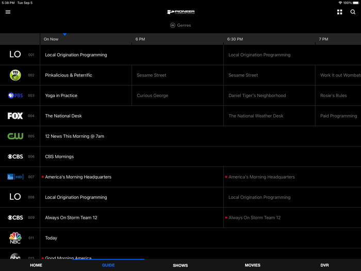The image size is (361, 271).
Task: Open the Genres filter
Action: (x=180, y=25)
